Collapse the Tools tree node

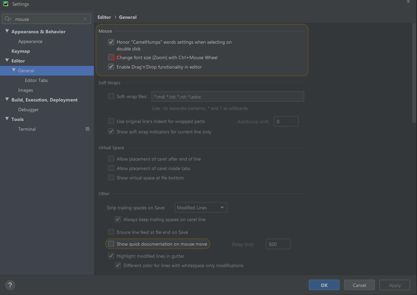pyautogui.click(x=7, y=119)
